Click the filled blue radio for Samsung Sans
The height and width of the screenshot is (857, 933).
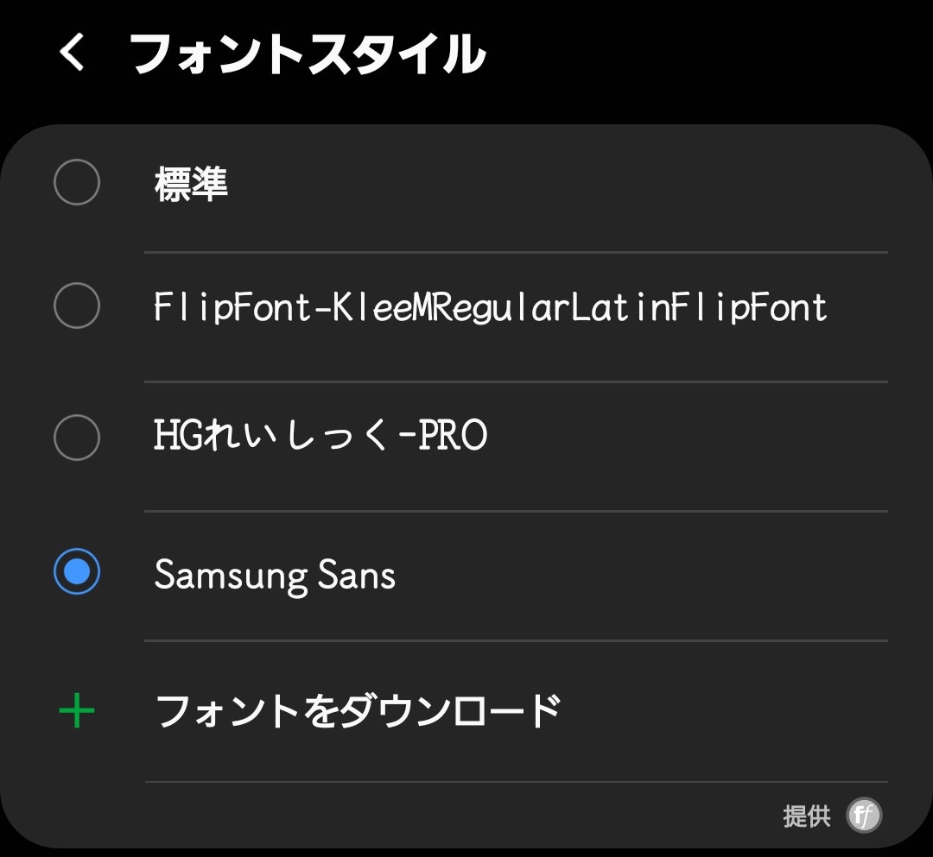click(77, 570)
